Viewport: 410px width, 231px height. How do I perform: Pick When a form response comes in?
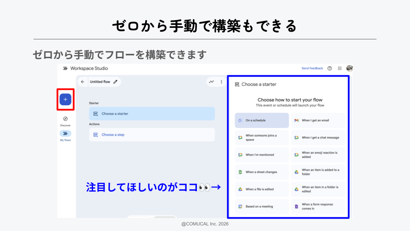(x=318, y=206)
